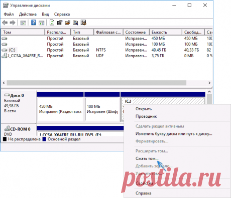This screenshot has height=198, width=231.
Task: Click the black Properties toolbar icon
Action: click(60, 23)
